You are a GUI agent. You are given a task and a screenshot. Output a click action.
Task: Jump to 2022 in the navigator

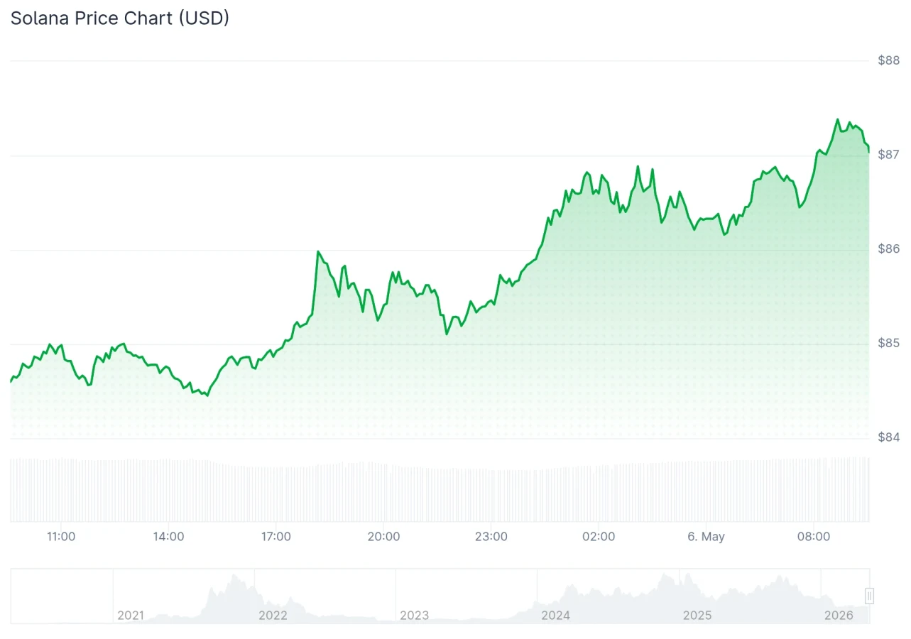(273, 616)
